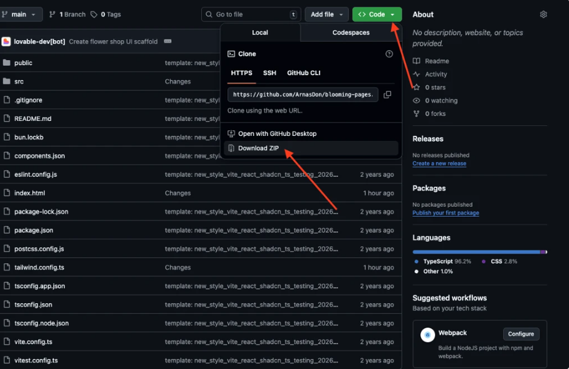Open the main branch dropdown
The width and height of the screenshot is (569, 369).
[21, 14]
